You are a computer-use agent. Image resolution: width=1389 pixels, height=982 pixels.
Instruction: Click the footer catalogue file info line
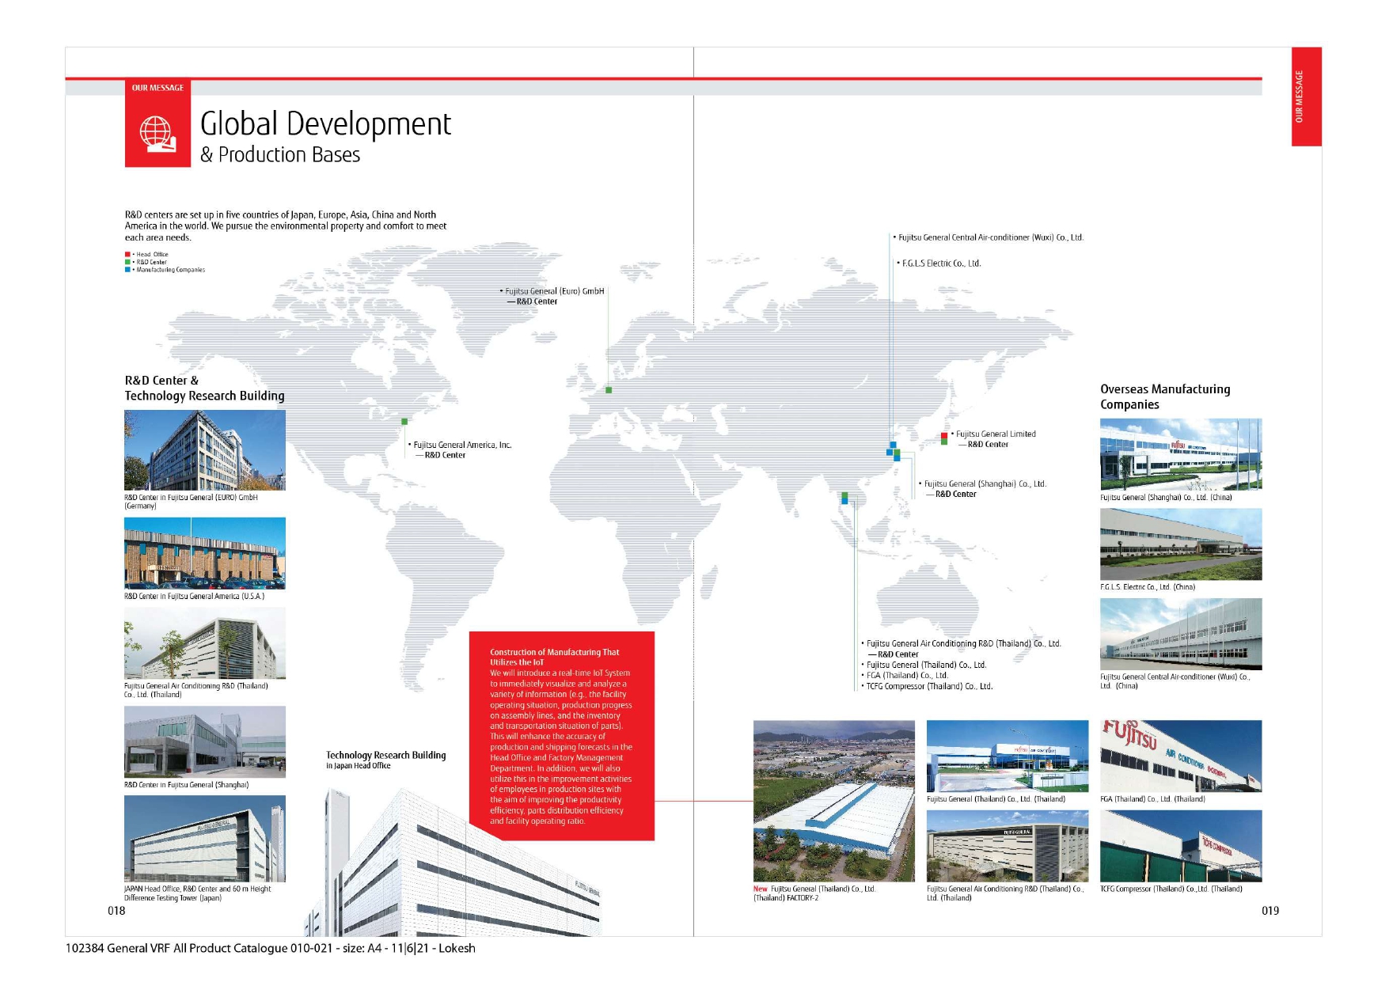(x=270, y=948)
